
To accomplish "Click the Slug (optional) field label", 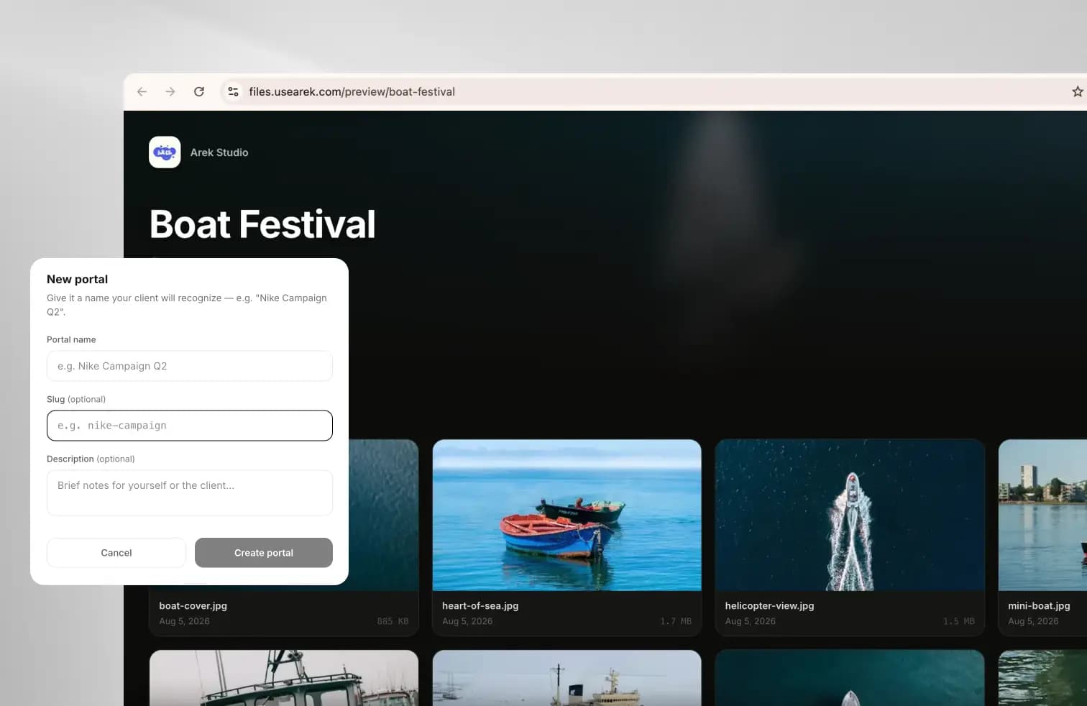I will pyautogui.click(x=76, y=399).
